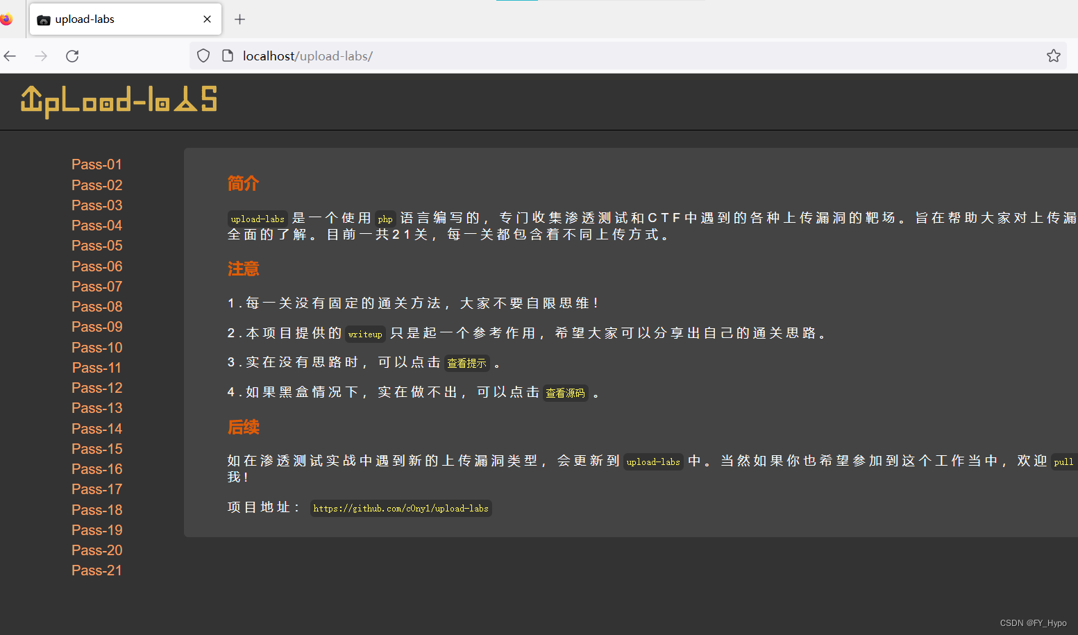This screenshot has width=1078, height=635.
Task: Close the upload-labs tab
Action: pos(207,19)
